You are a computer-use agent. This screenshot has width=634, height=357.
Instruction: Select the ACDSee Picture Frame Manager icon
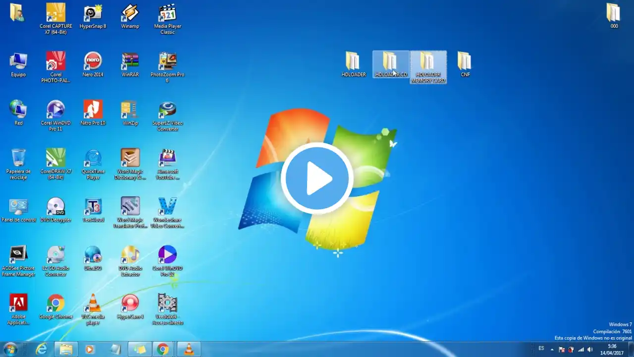click(x=18, y=261)
